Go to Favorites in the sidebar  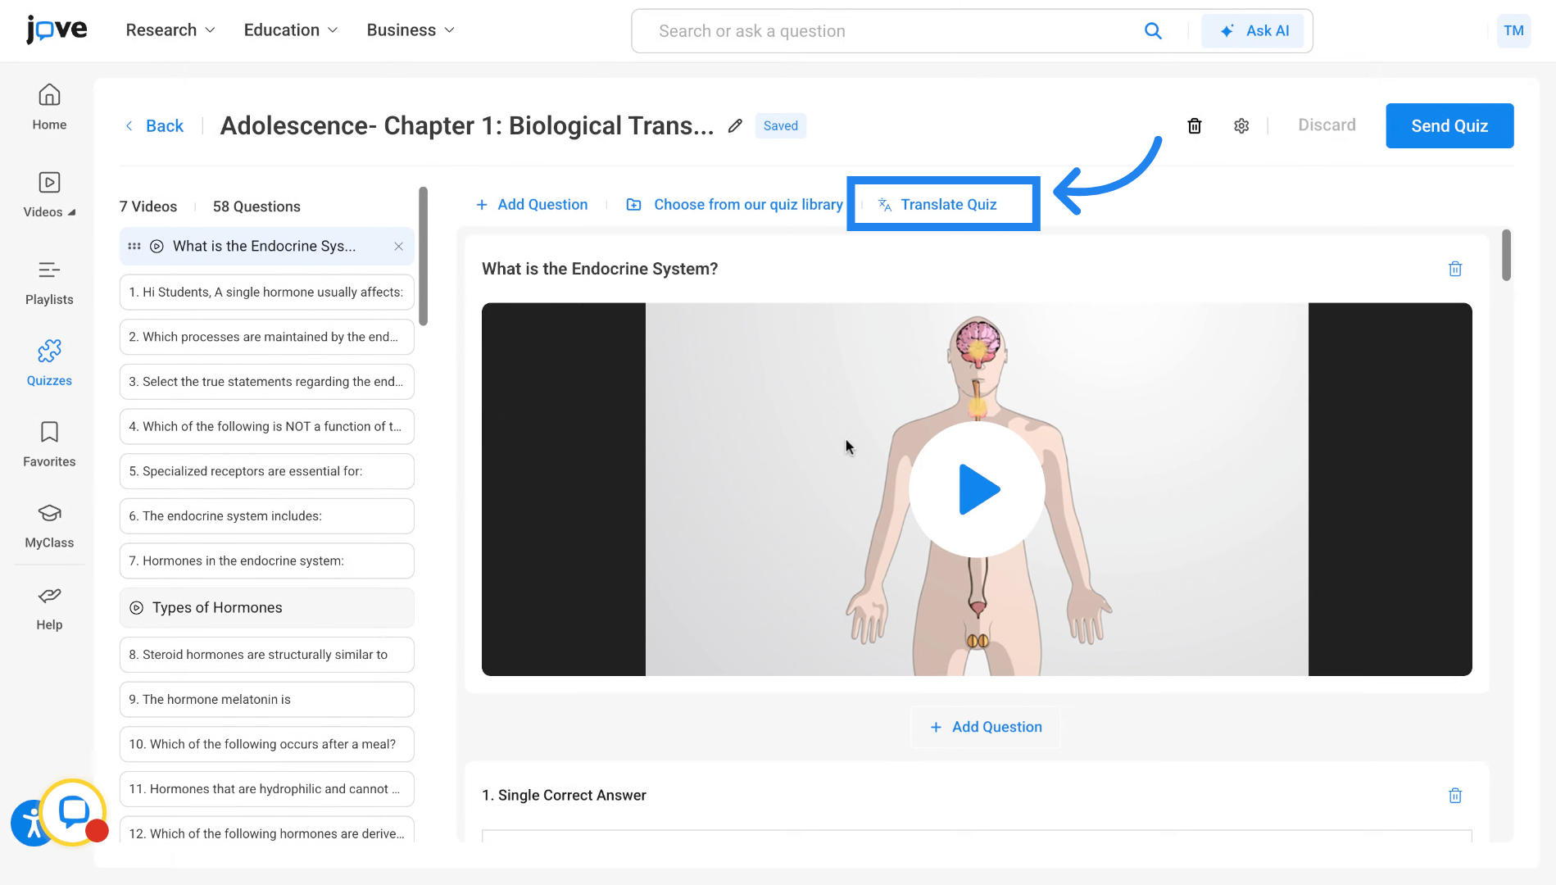tap(49, 443)
